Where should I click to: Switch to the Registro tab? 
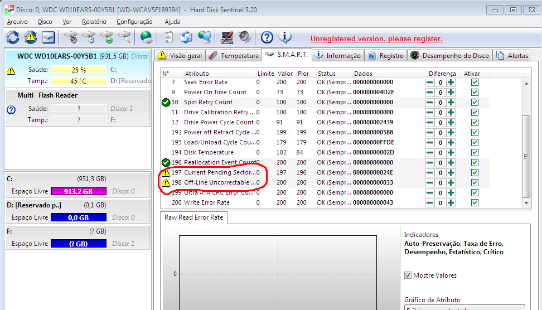(x=386, y=56)
